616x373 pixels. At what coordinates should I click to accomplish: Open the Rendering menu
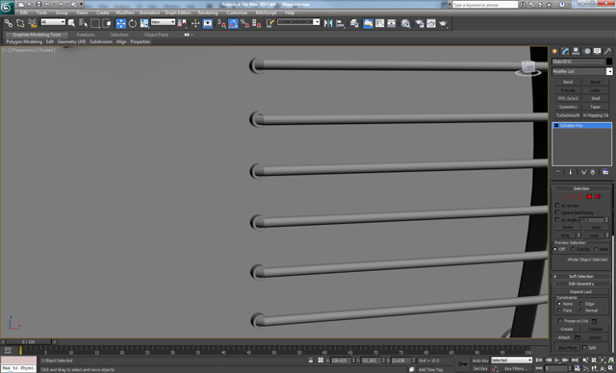coord(208,12)
